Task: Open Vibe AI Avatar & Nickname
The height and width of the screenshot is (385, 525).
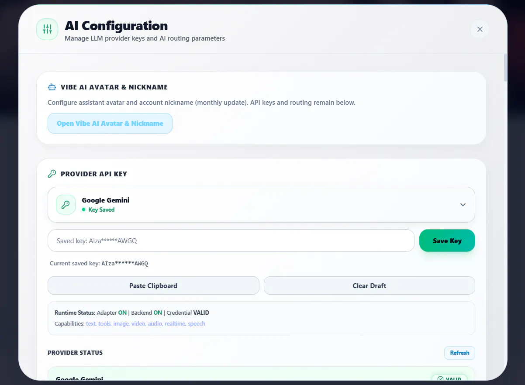Action: tap(110, 124)
